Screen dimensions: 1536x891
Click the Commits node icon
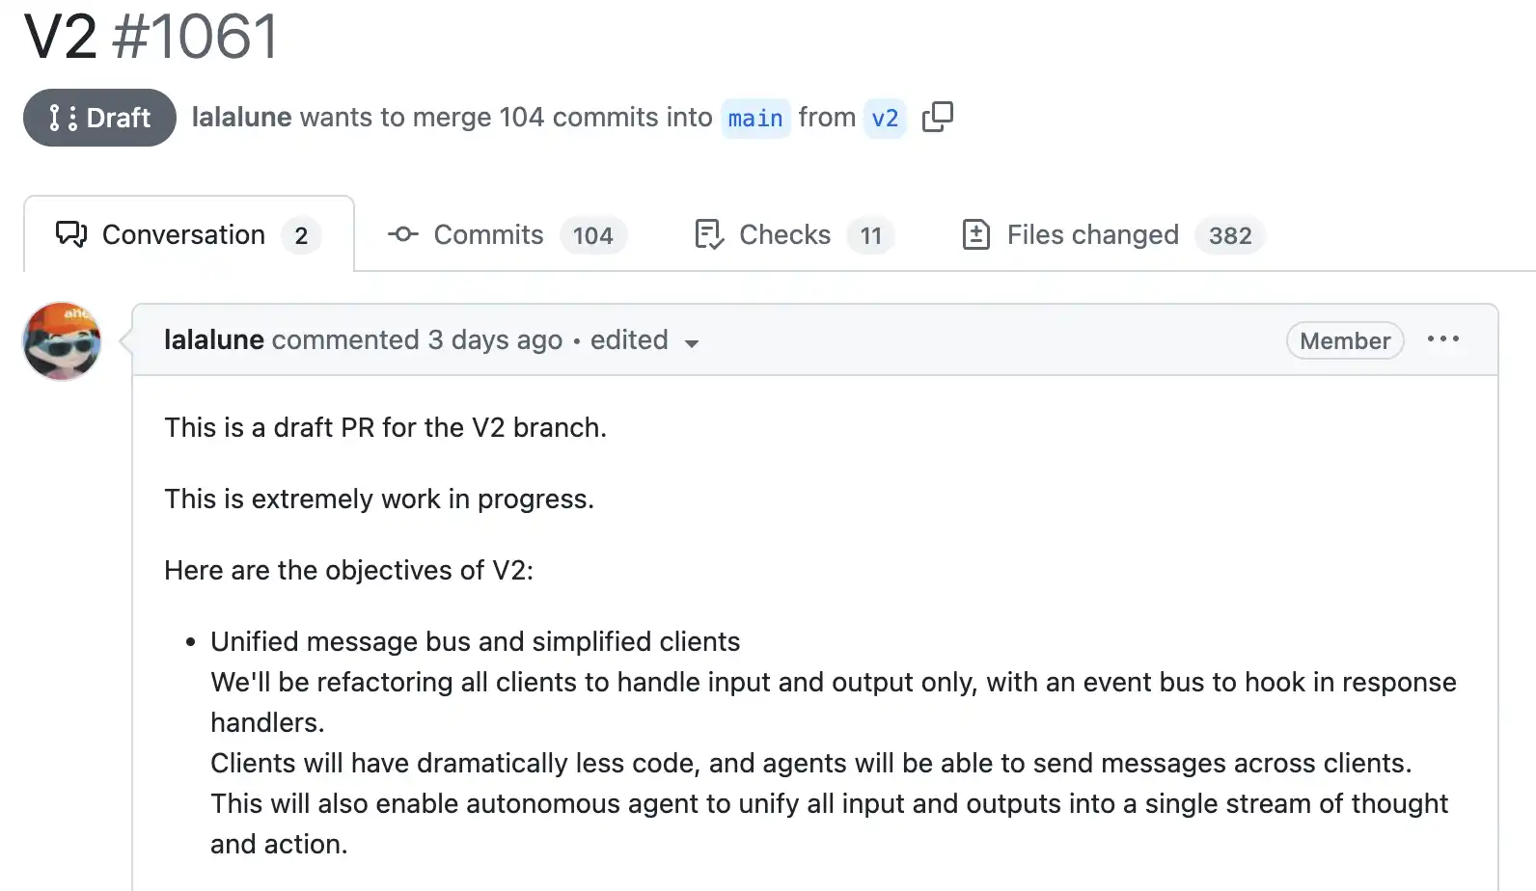tap(402, 234)
